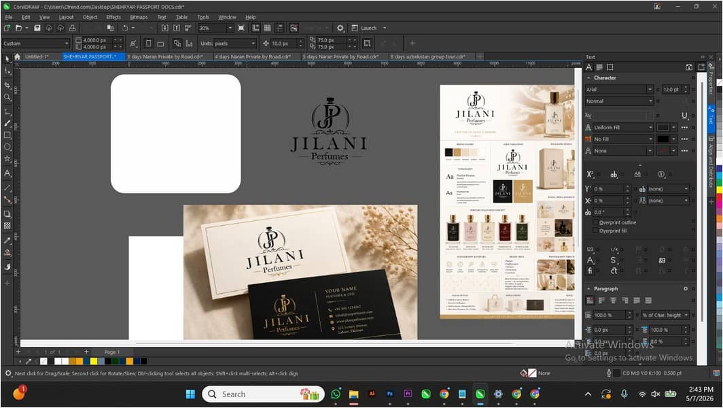Click the New document icon
Viewport: 723px width, 408px height.
(x=7, y=28)
